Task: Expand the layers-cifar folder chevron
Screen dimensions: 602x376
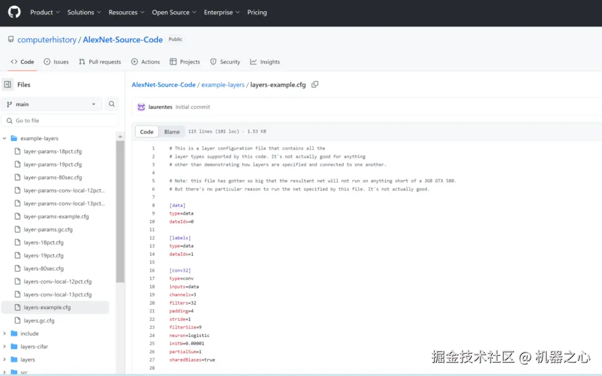Action: point(4,346)
